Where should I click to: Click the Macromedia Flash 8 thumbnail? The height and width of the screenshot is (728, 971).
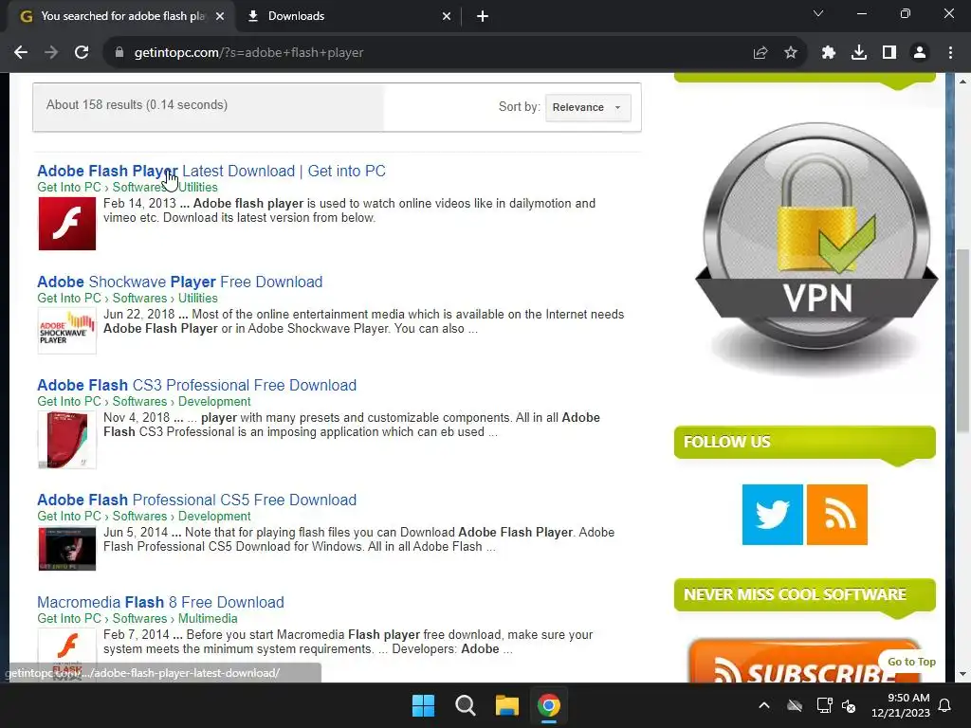(x=67, y=655)
